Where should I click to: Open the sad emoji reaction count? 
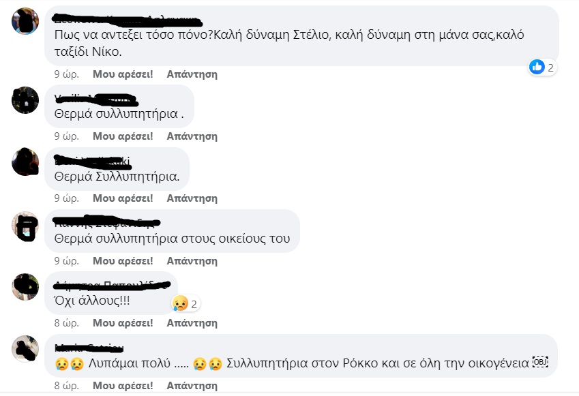click(x=185, y=304)
